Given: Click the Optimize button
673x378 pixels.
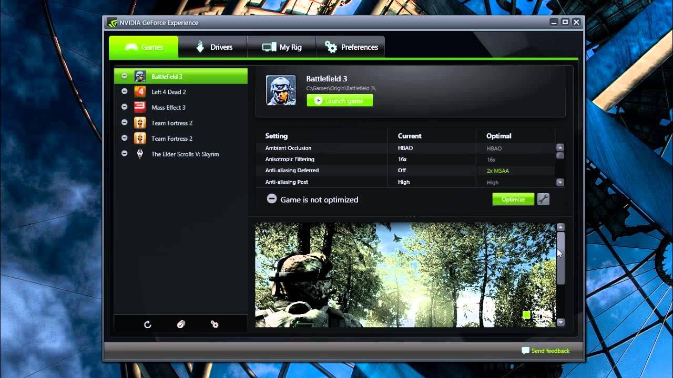Looking at the screenshot, I should [x=513, y=199].
